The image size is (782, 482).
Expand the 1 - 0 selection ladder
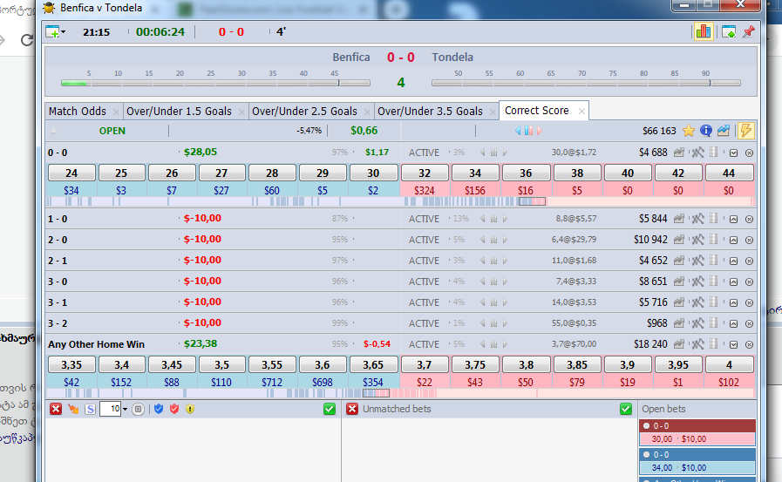[733, 219]
